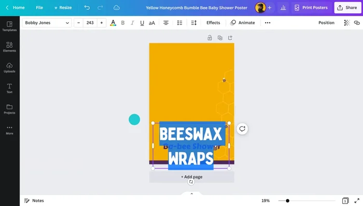
Task: Click the comment bubble beside text box
Action: (242, 129)
